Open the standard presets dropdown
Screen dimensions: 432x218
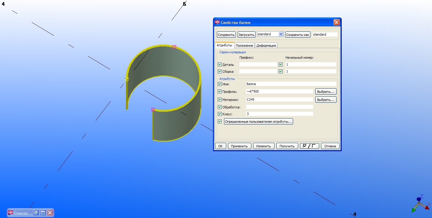tap(281, 34)
